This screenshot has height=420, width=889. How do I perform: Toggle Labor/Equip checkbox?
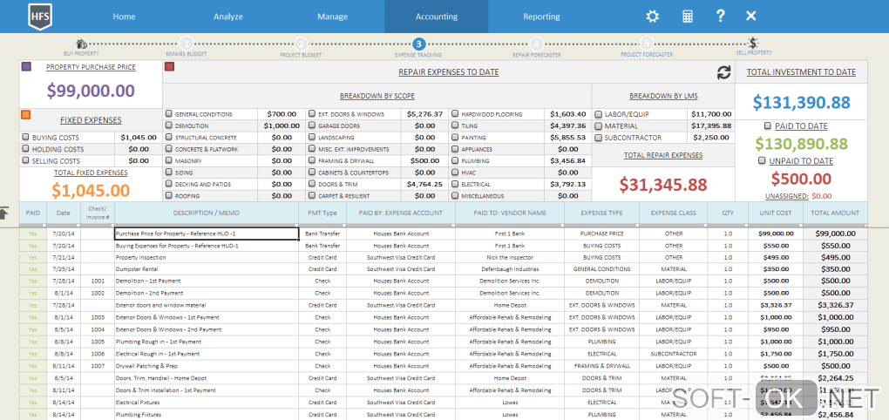[599, 114]
